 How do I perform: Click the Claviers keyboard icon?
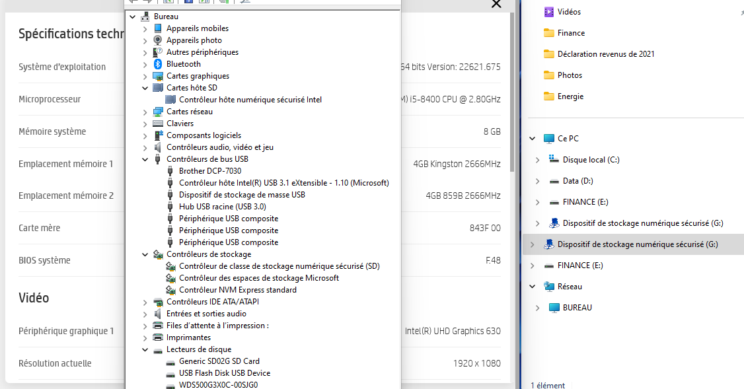[158, 124]
